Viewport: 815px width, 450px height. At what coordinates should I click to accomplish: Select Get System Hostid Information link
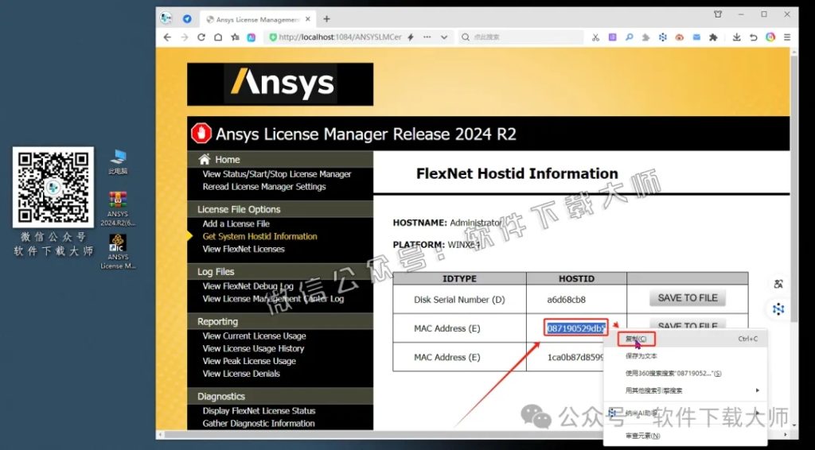tap(260, 237)
